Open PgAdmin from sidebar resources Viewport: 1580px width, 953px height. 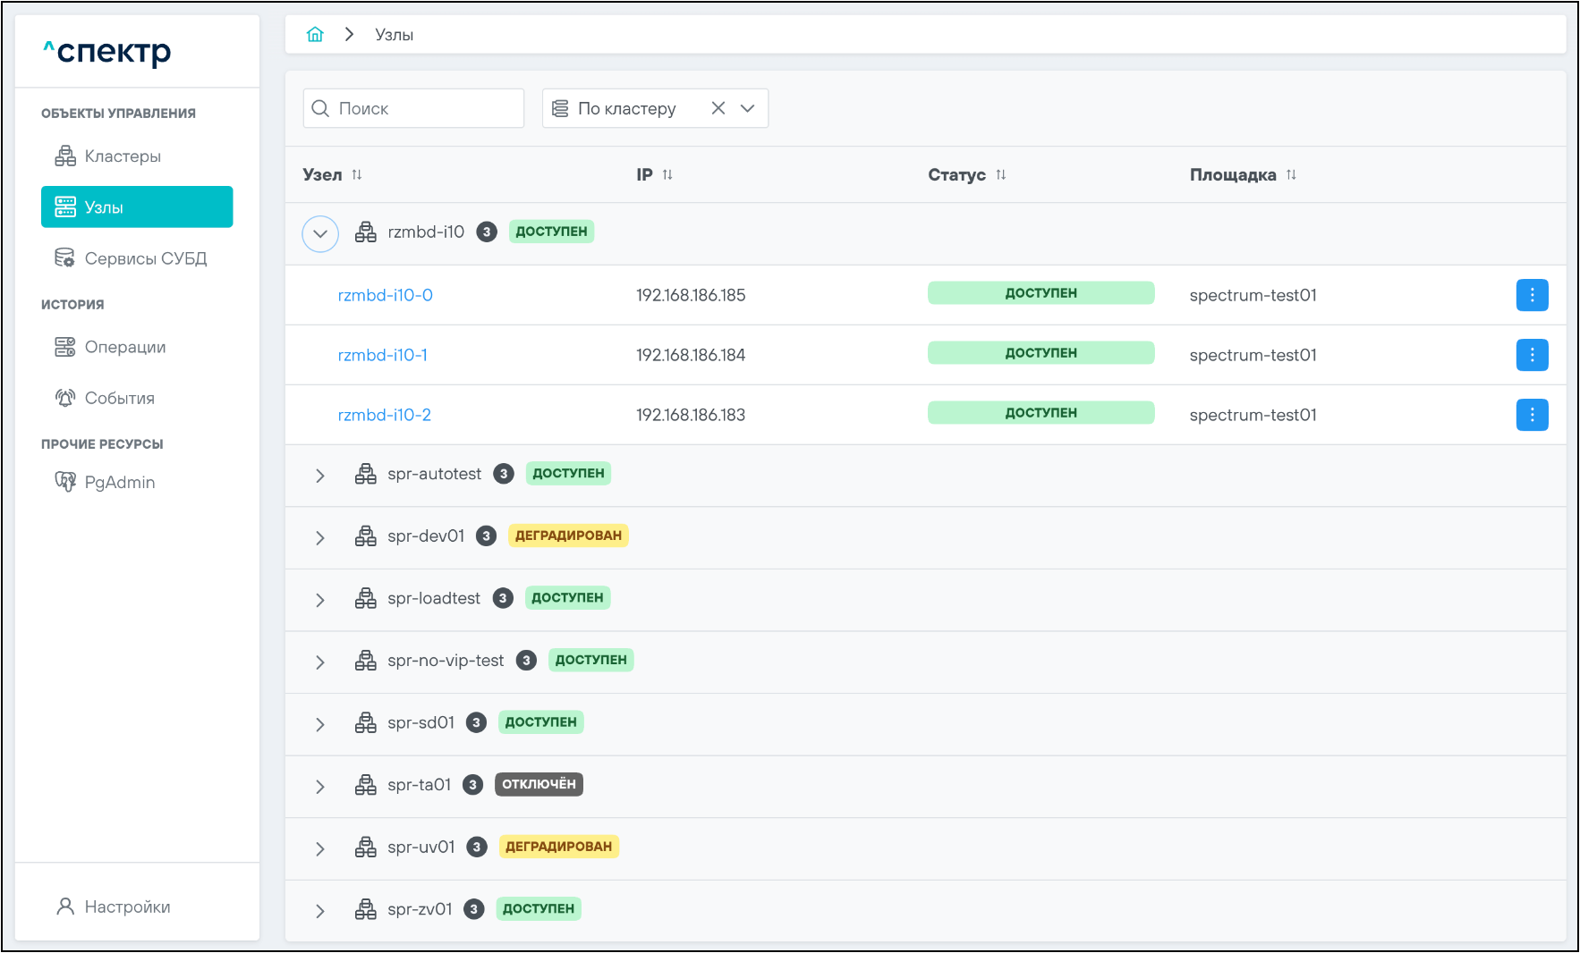[119, 483]
